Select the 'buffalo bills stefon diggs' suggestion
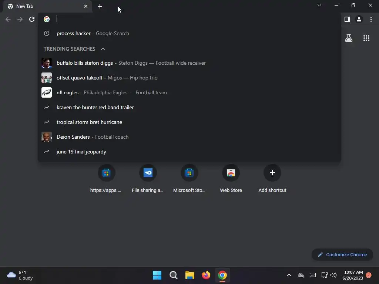 click(189, 63)
